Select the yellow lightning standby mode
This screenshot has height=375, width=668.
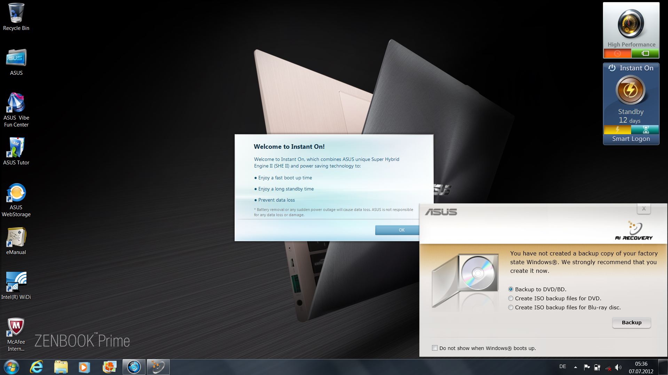tap(617, 130)
